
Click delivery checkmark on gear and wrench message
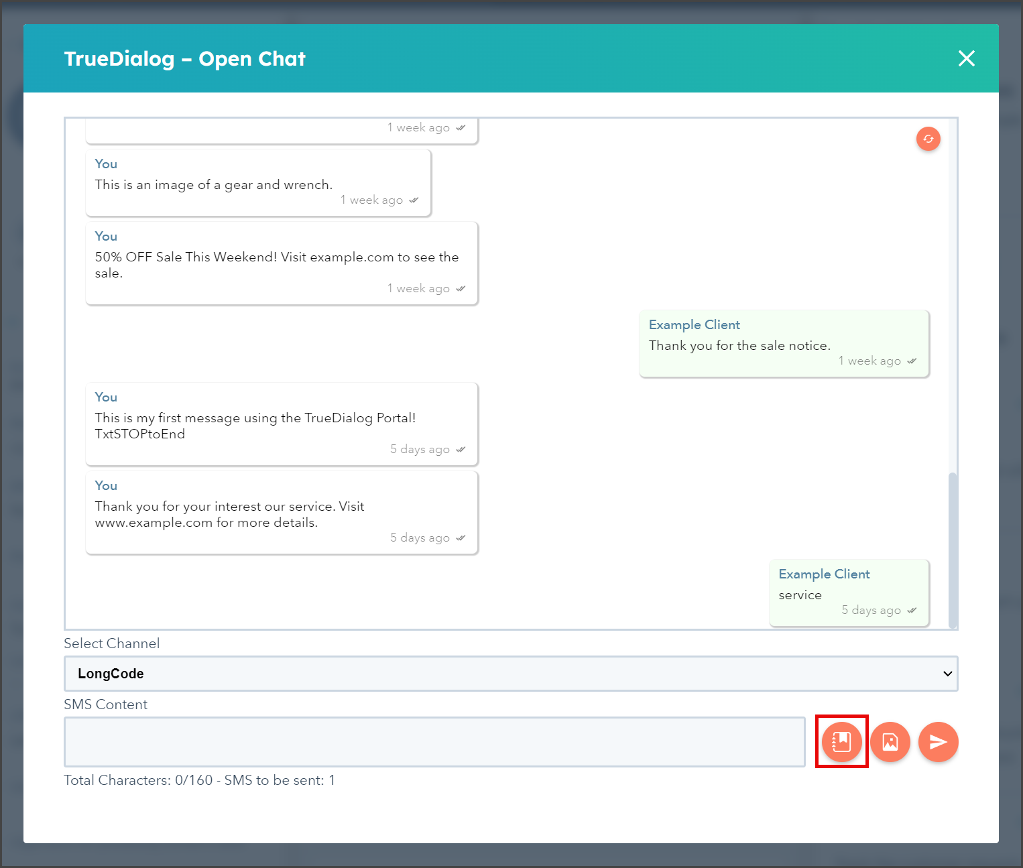tap(414, 200)
